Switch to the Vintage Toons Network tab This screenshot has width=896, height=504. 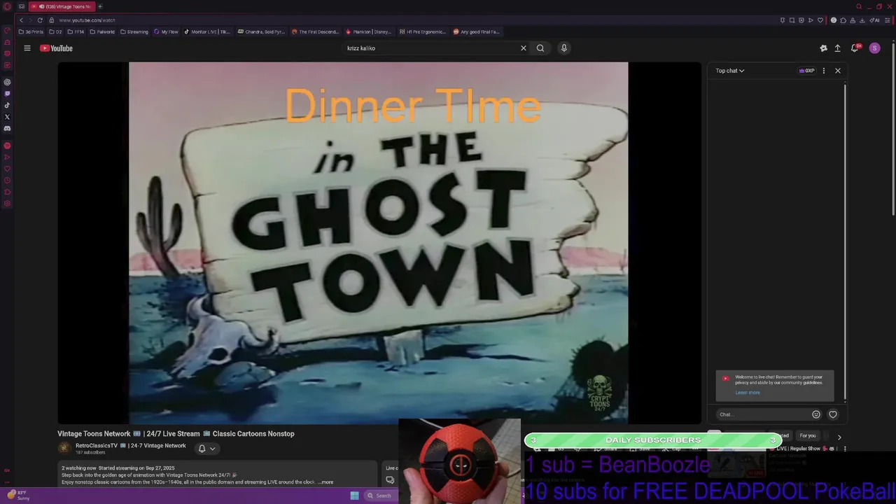tap(62, 6)
